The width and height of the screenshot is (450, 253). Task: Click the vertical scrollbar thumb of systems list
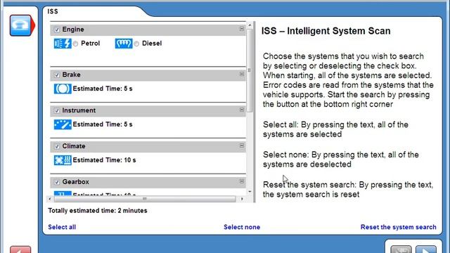(x=250, y=70)
